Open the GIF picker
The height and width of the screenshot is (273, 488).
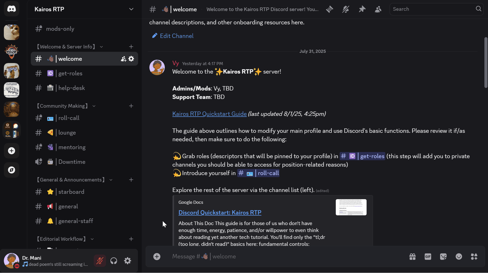point(427,257)
